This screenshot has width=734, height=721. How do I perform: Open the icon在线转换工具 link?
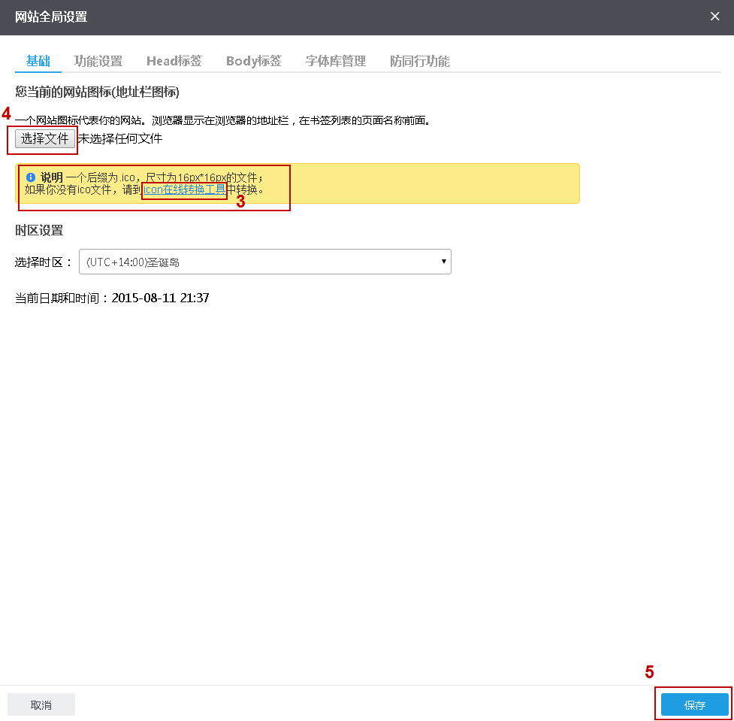click(184, 189)
